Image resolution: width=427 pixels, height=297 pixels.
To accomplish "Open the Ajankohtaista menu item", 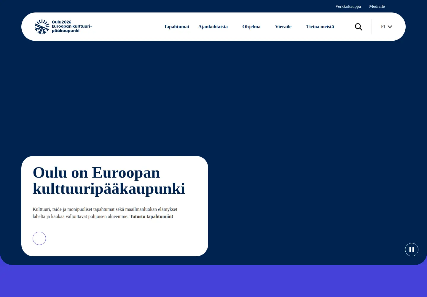I will [213, 27].
